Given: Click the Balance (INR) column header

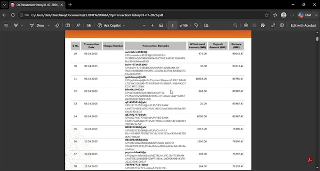Looking at the screenshot, I should click(x=236, y=46).
